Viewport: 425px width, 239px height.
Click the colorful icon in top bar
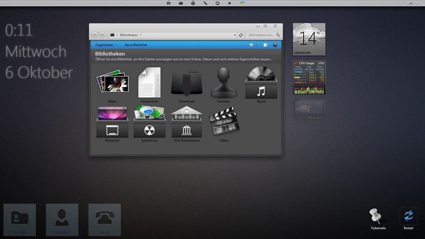pyautogui.click(x=241, y=3)
